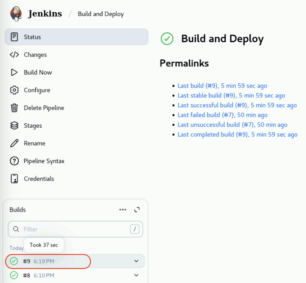Click the Changes code-brackets icon

[14, 55]
